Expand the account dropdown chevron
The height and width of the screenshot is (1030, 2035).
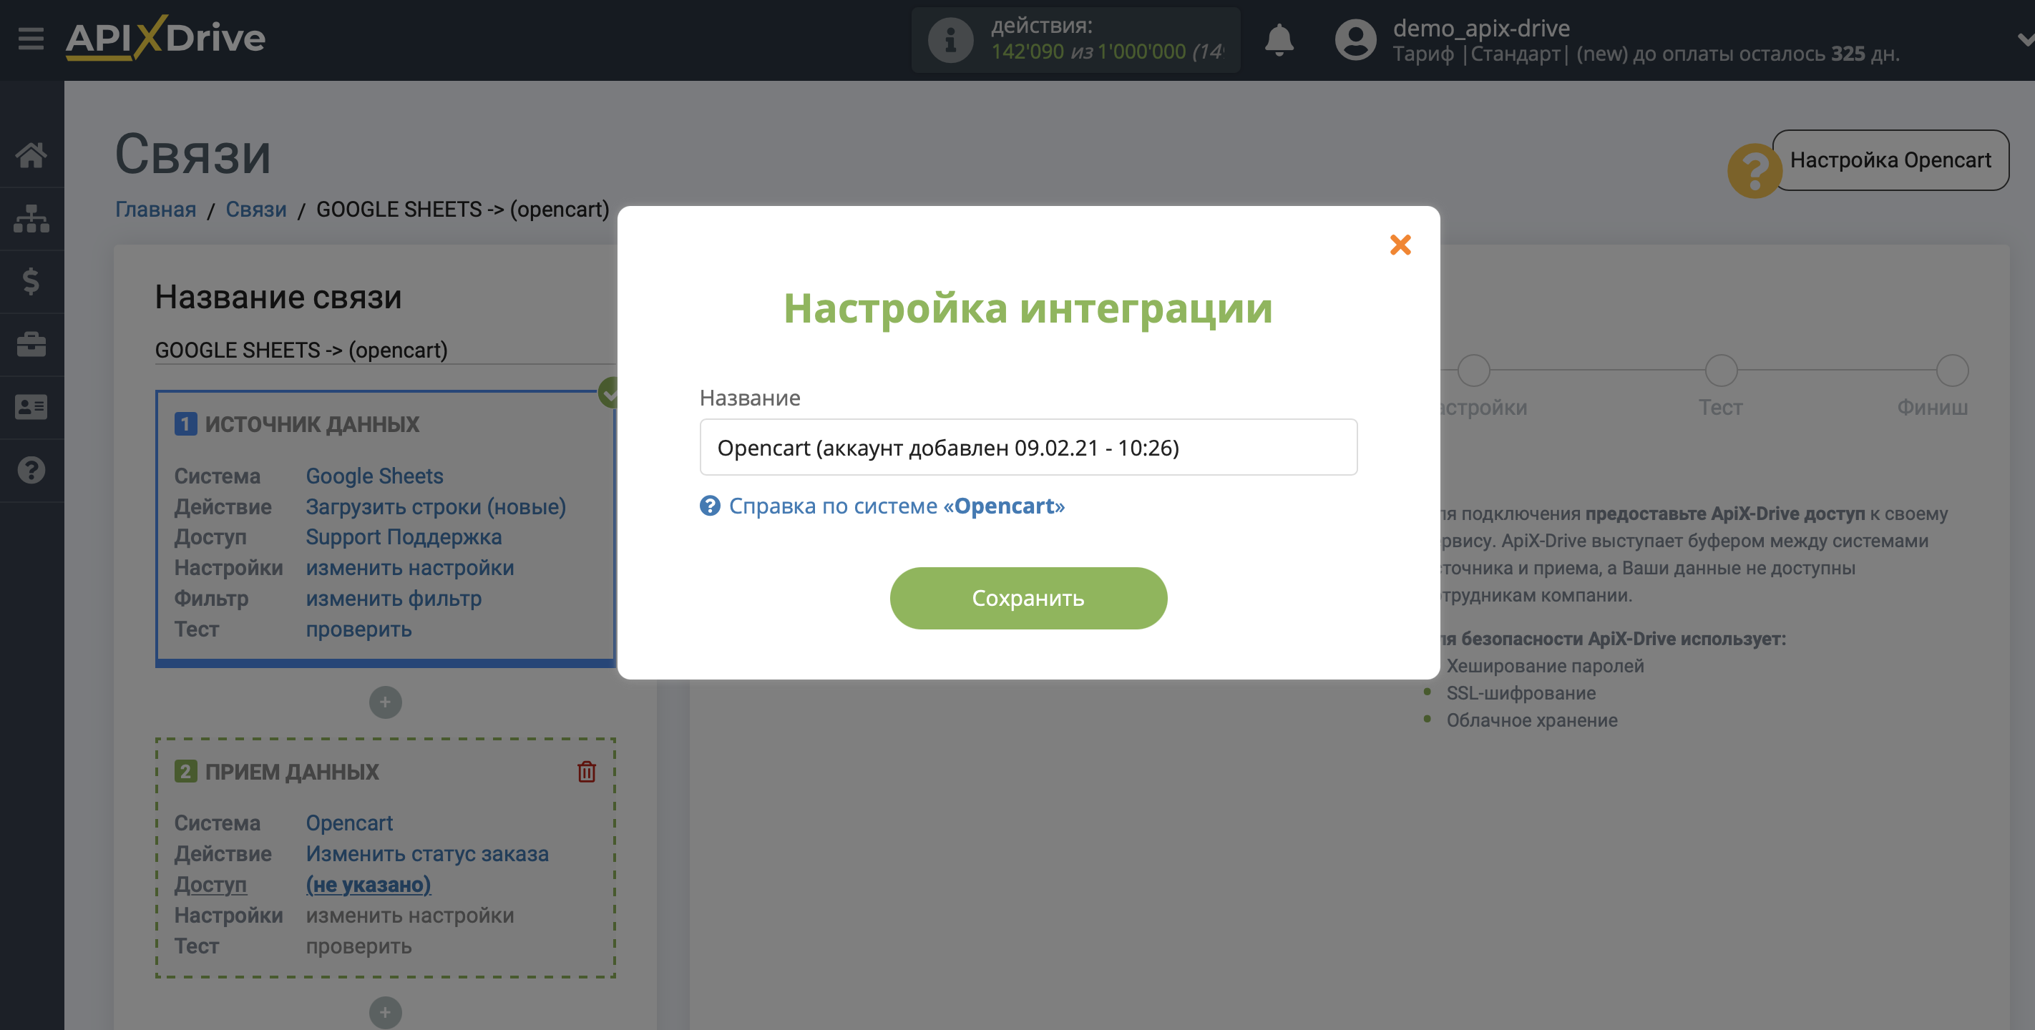[x=2025, y=39]
